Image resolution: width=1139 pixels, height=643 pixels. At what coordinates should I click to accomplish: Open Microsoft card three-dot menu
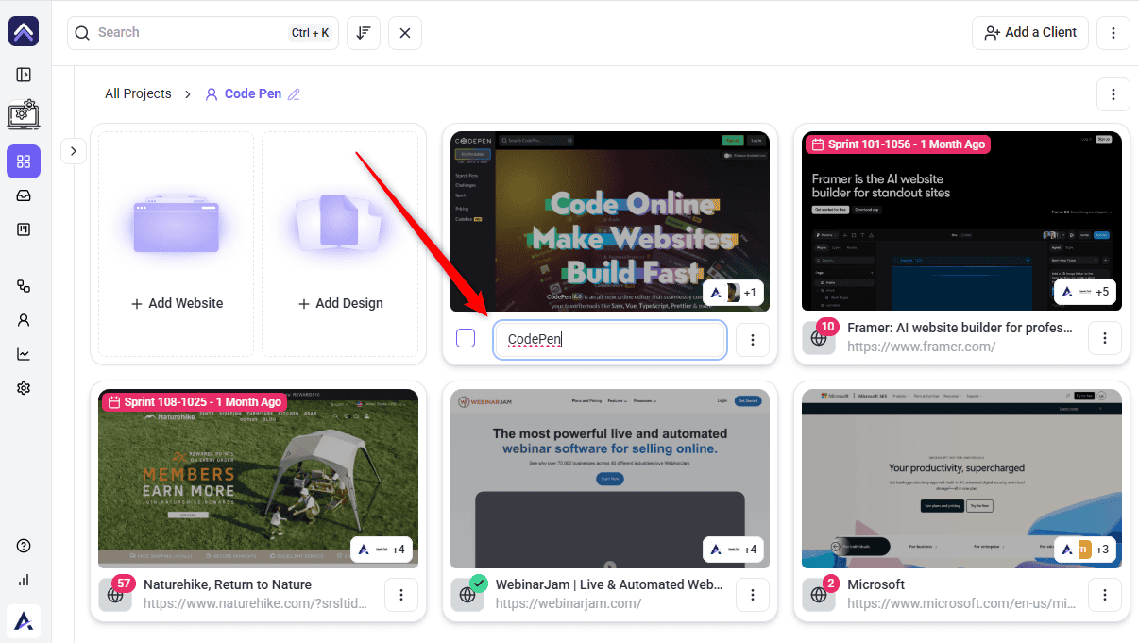(x=1105, y=594)
